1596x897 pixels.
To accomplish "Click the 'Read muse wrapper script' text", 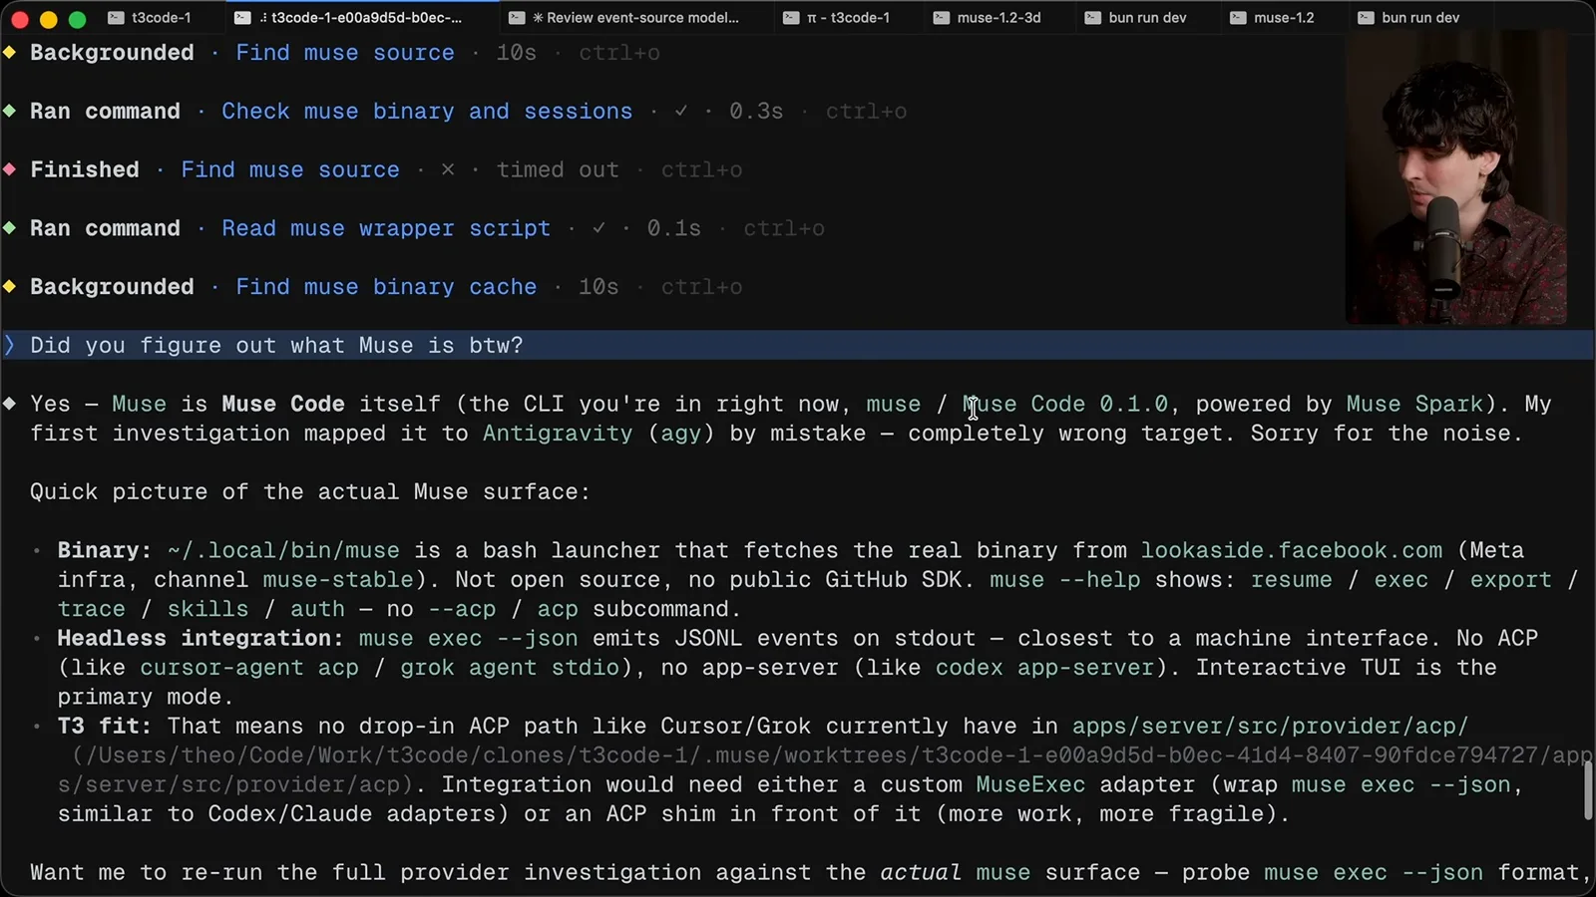I will coord(386,229).
